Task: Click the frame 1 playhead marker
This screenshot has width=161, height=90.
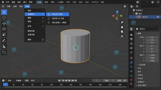Action: tap(6, 84)
